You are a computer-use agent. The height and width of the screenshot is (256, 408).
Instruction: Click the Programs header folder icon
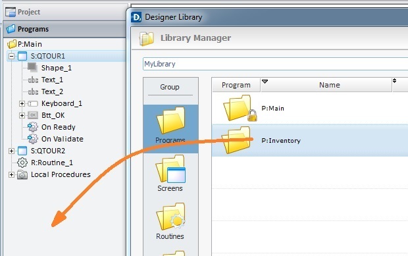tap(11, 29)
